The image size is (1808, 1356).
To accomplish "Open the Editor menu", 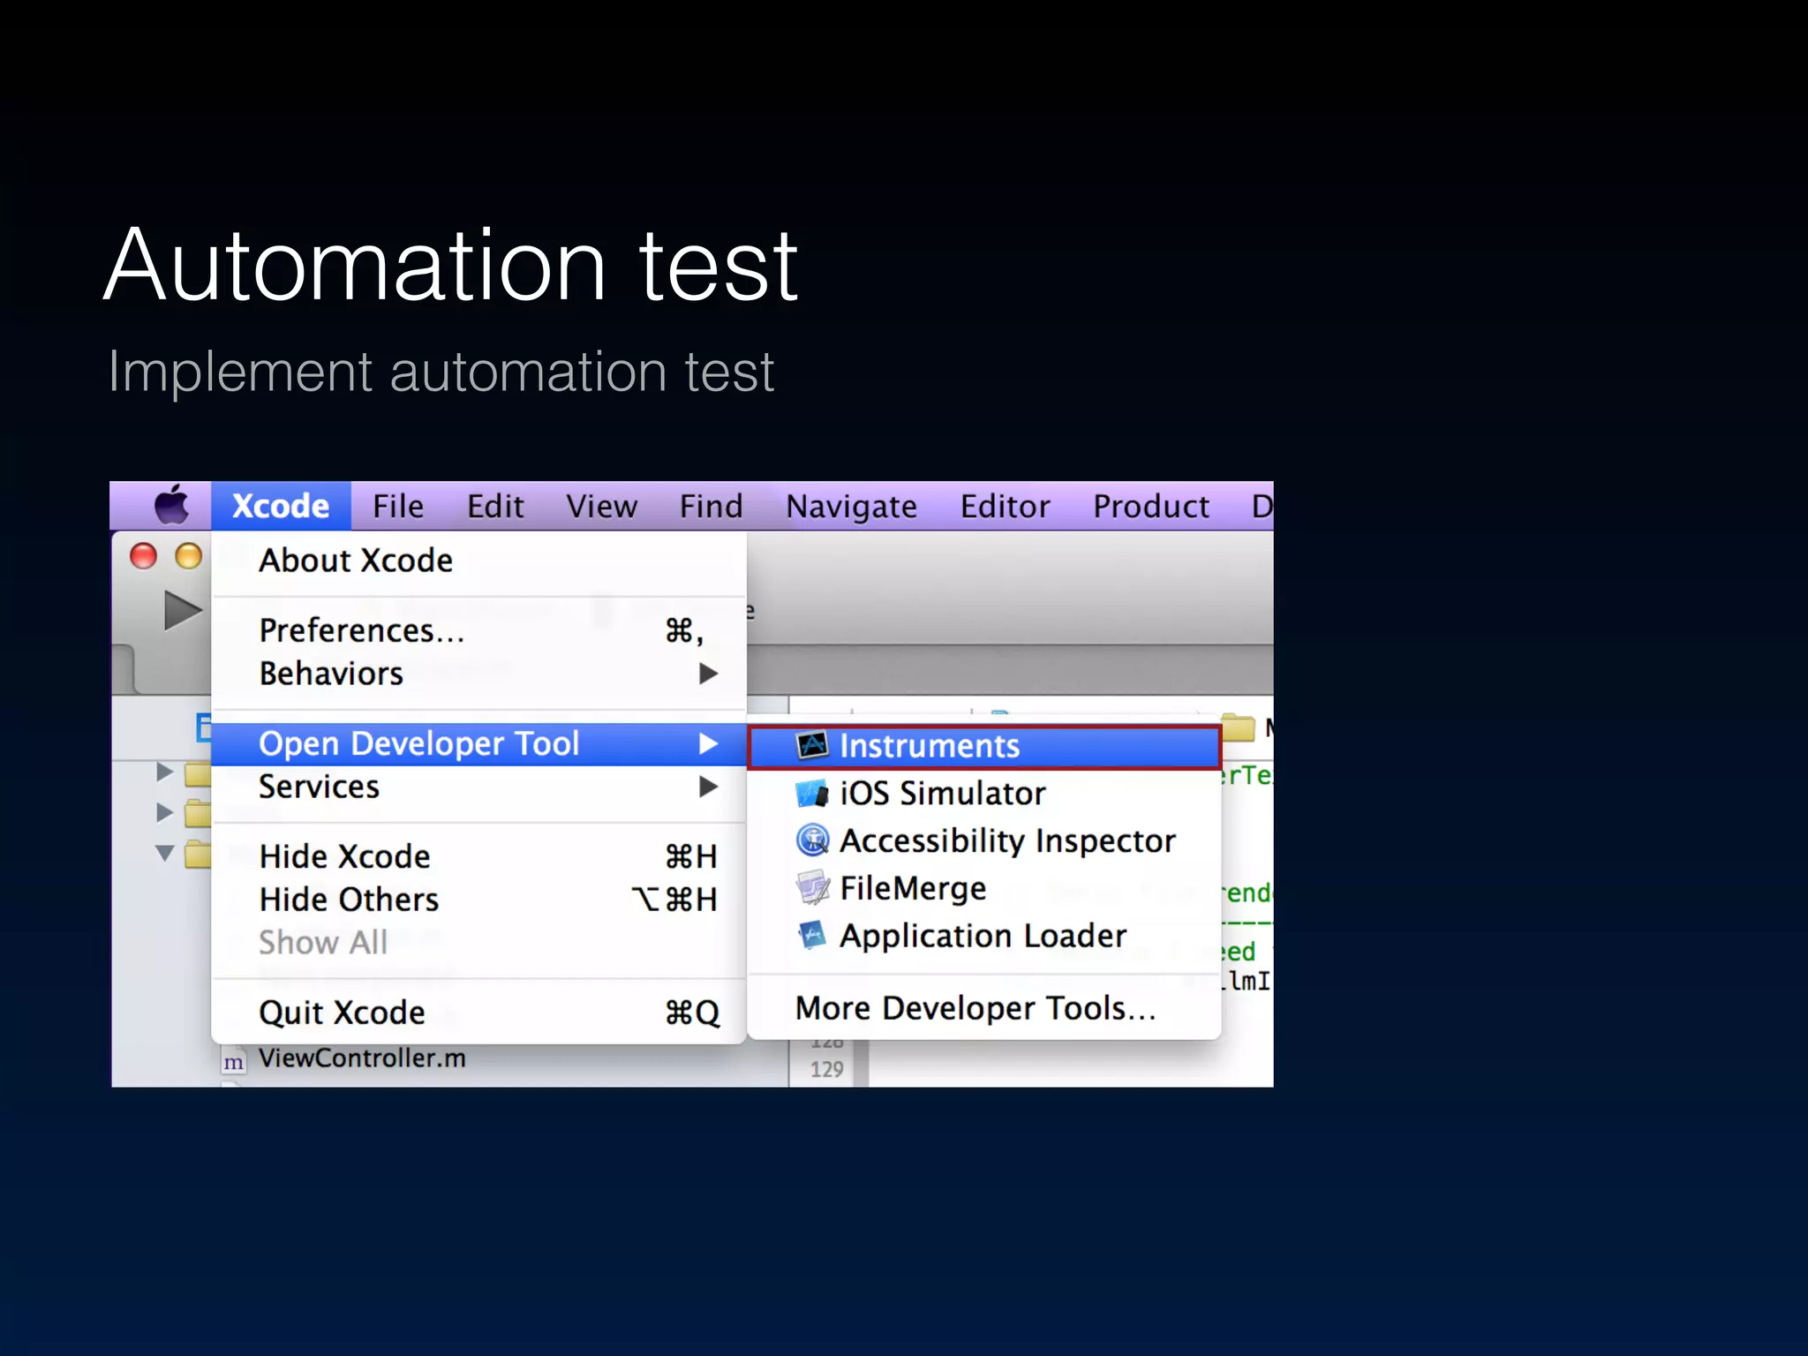I will (x=1006, y=506).
